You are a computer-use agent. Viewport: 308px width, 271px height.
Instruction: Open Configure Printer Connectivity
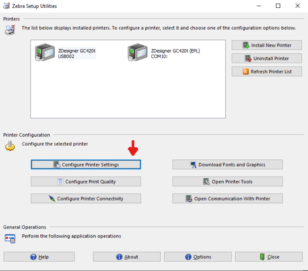click(x=86, y=198)
